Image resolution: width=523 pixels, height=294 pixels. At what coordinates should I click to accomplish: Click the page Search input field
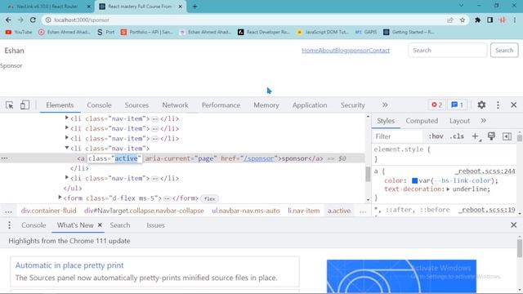[x=447, y=51]
